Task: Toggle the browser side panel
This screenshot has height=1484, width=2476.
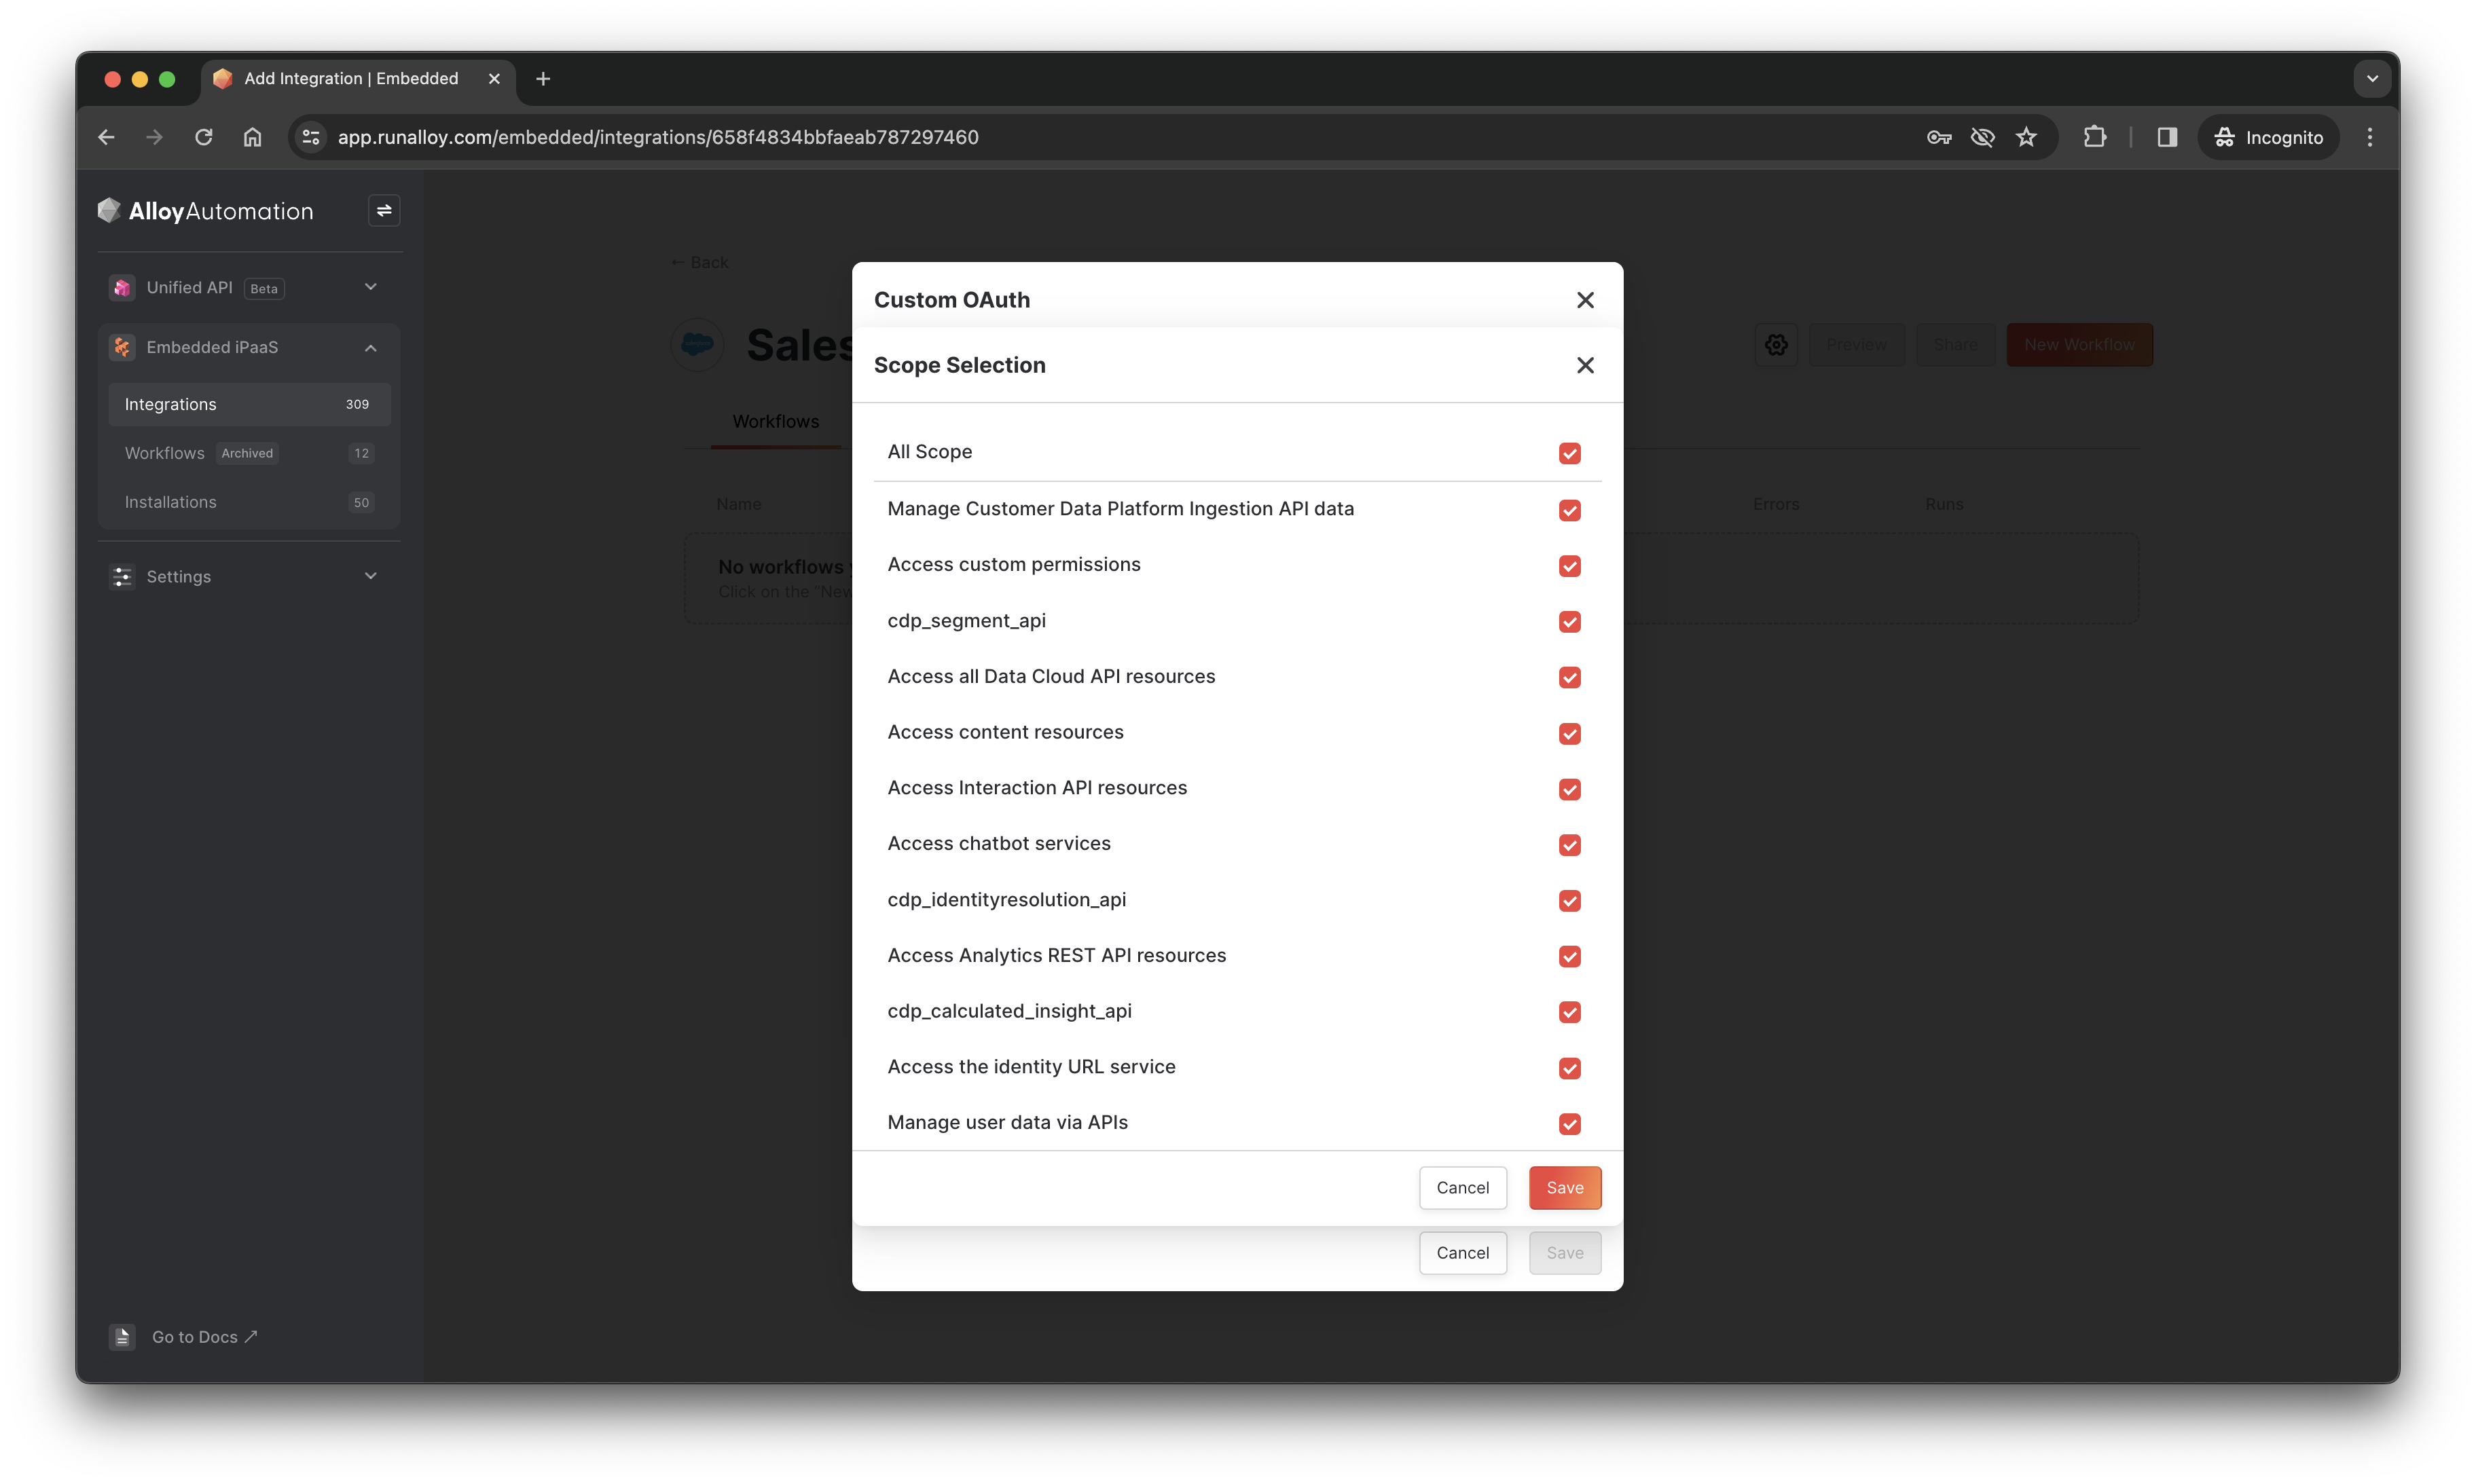Action: [x=2167, y=137]
